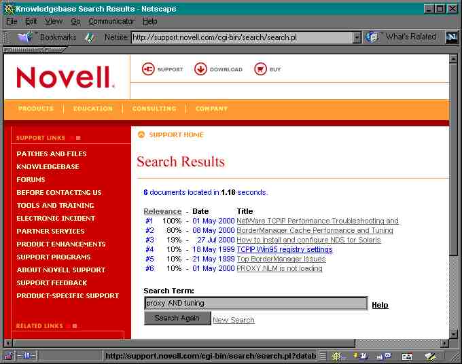The height and width of the screenshot is (364, 462).
Task: Open the Forums sidebar link
Action: 31,180
